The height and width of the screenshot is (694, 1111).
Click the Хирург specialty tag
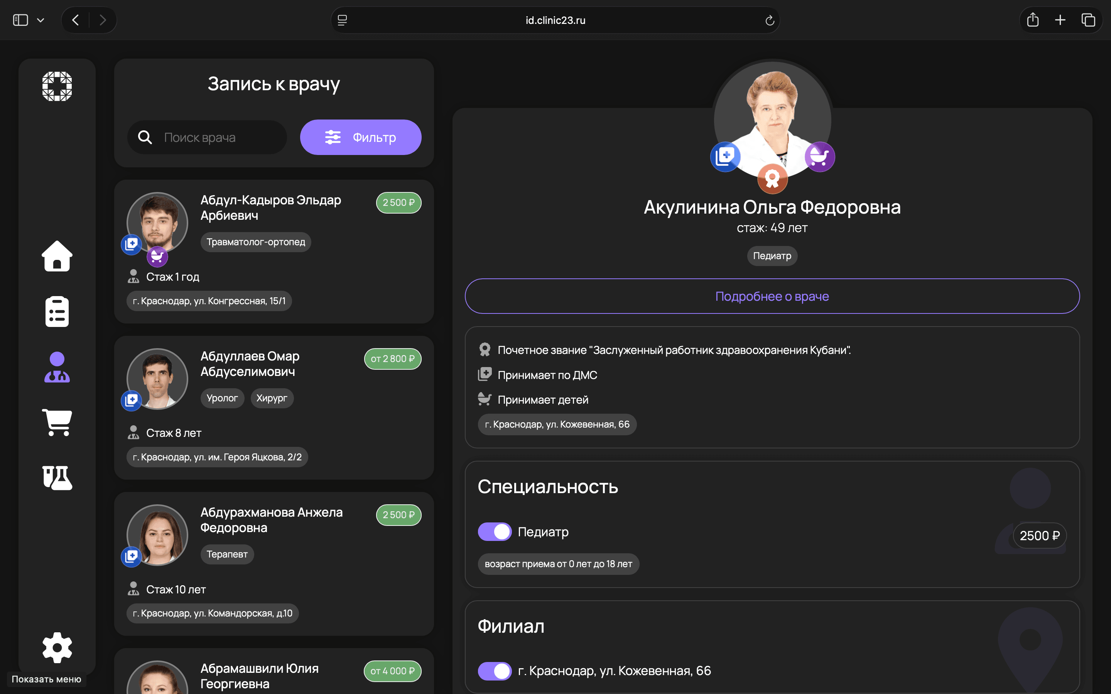[x=272, y=398]
